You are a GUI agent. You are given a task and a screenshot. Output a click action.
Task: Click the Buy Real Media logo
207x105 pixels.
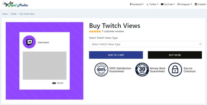click(15, 4)
